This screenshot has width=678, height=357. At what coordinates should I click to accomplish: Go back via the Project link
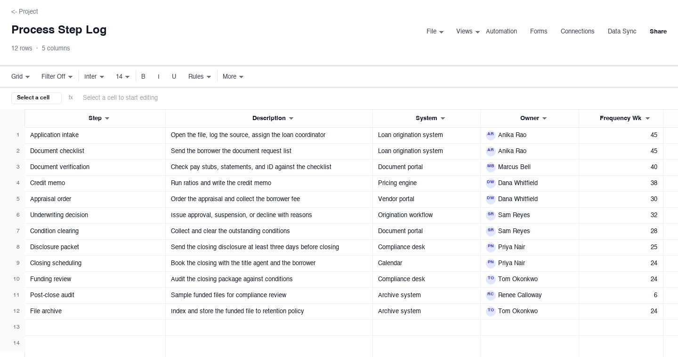pyautogui.click(x=24, y=11)
